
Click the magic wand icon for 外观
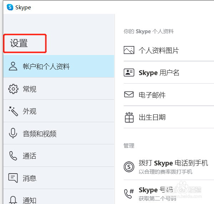pos(13,111)
